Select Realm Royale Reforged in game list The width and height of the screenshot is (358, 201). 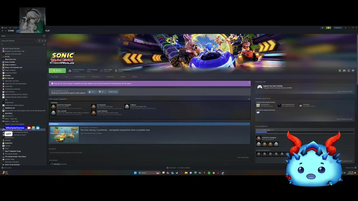12,49
